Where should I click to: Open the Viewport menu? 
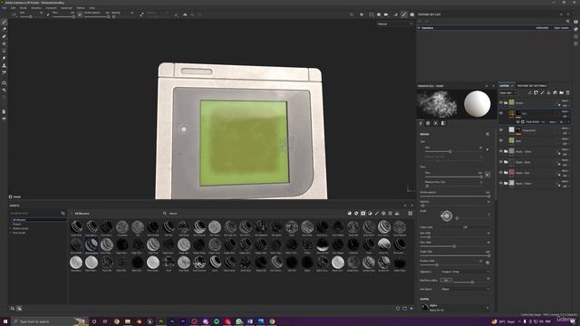coord(51,8)
